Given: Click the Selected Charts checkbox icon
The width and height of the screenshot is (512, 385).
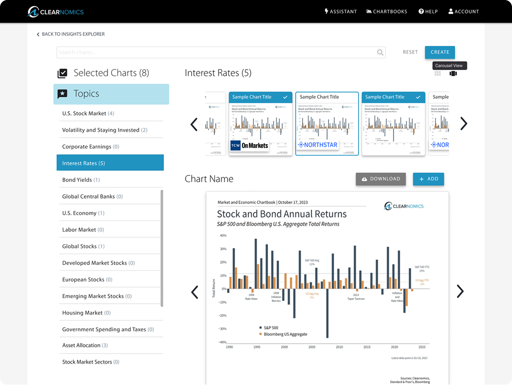Looking at the screenshot, I should [62, 73].
